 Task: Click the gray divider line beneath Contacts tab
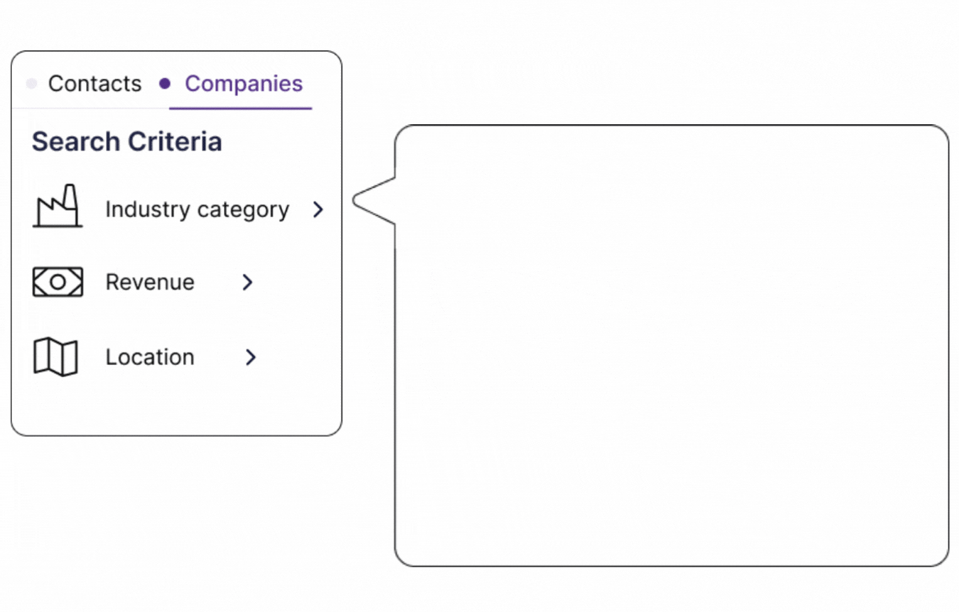(x=85, y=109)
